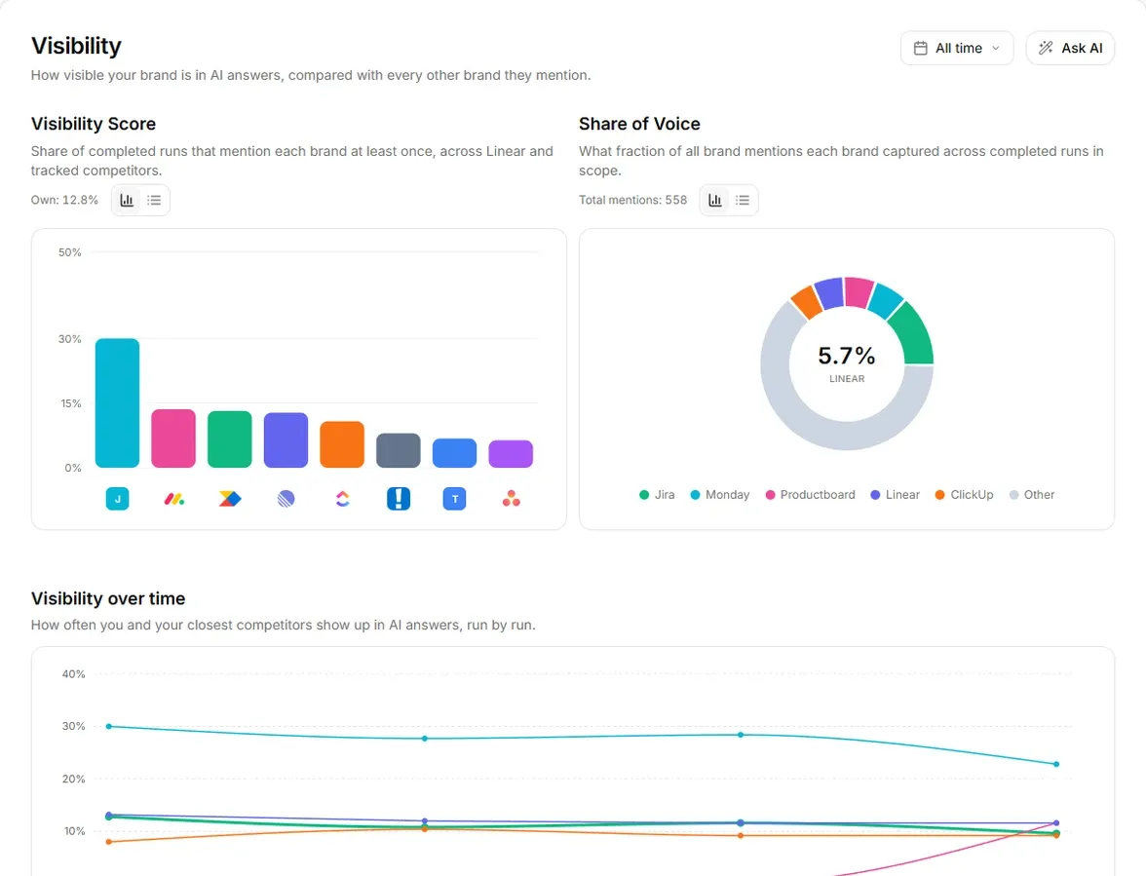Click the Visibility Score heading
Viewport: 1146px width, 876px height.
94,124
